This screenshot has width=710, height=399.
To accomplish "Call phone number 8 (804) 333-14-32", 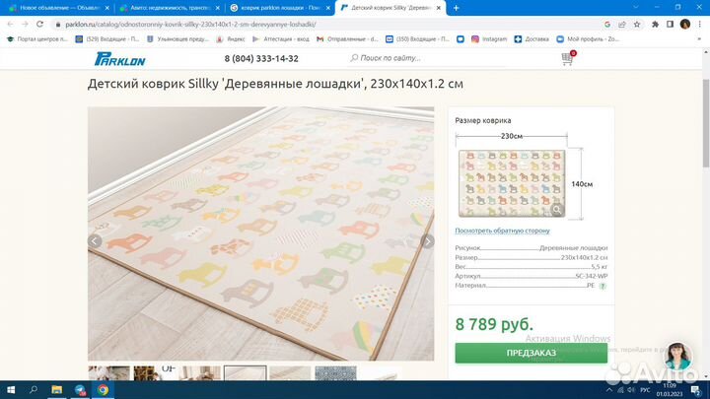I will tap(261, 58).
